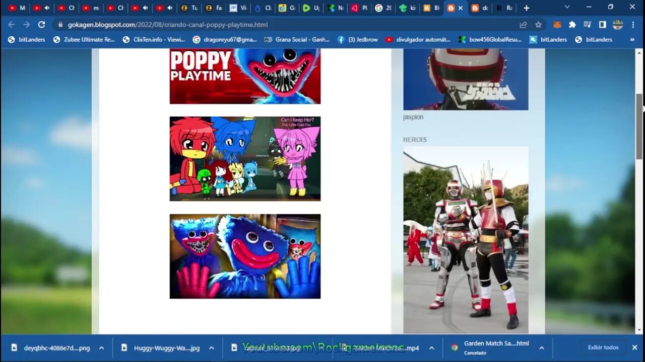Mute the second YouTube tab speaker icon
This screenshot has height=362, width=645.
pyautogui.click(x=47, y=8)
